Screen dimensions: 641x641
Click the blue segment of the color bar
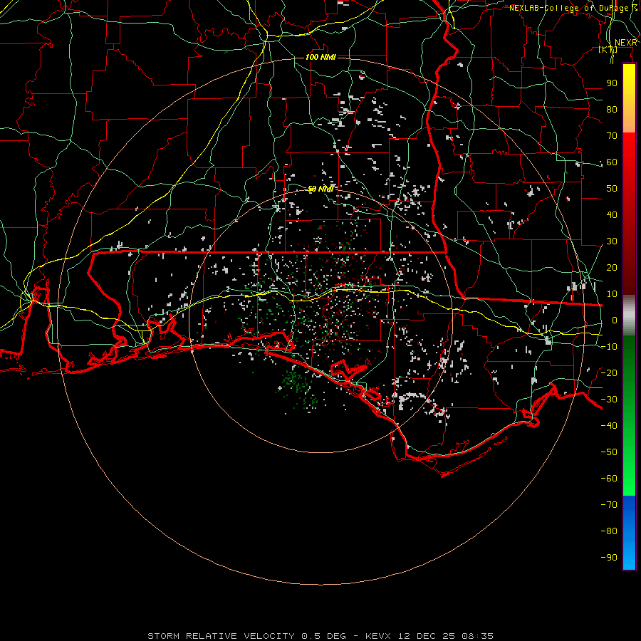629,533
